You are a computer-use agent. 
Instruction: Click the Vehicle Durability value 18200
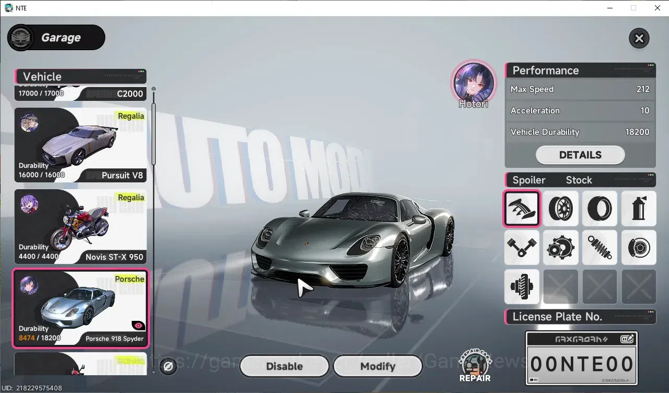point(638,132)
